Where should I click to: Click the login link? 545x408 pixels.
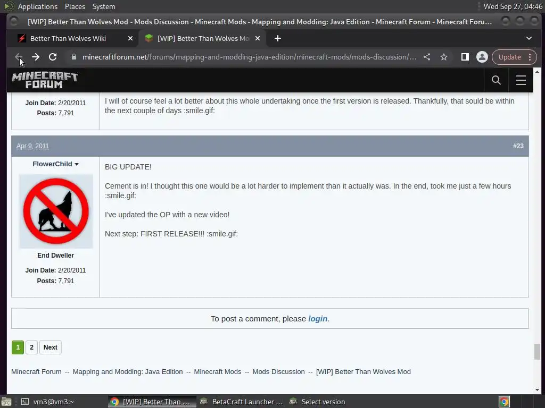318,319
